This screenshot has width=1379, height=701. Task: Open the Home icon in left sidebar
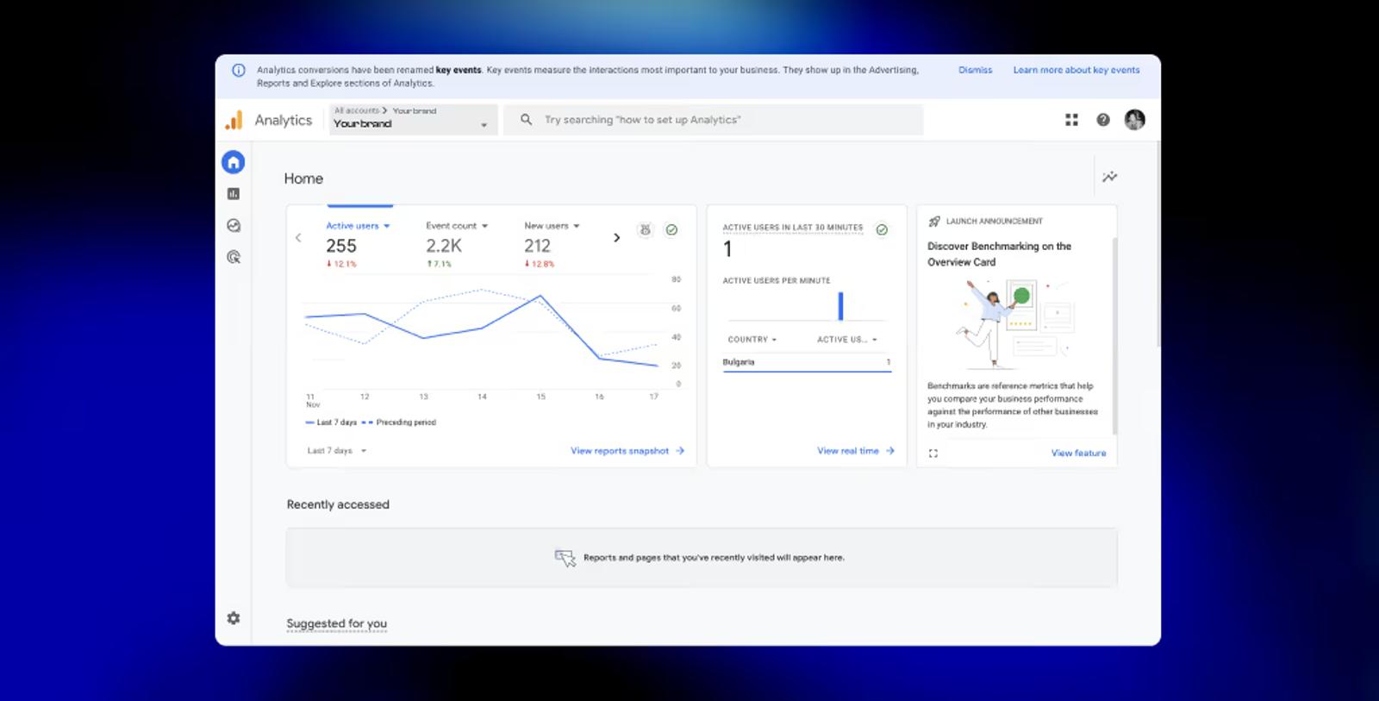(233, 162)
